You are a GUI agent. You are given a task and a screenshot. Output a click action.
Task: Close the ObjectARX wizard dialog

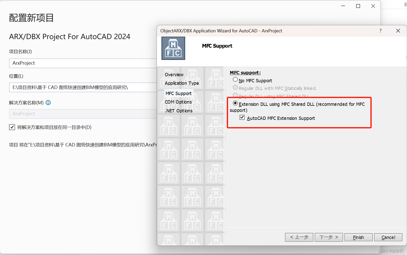point(398,31)
